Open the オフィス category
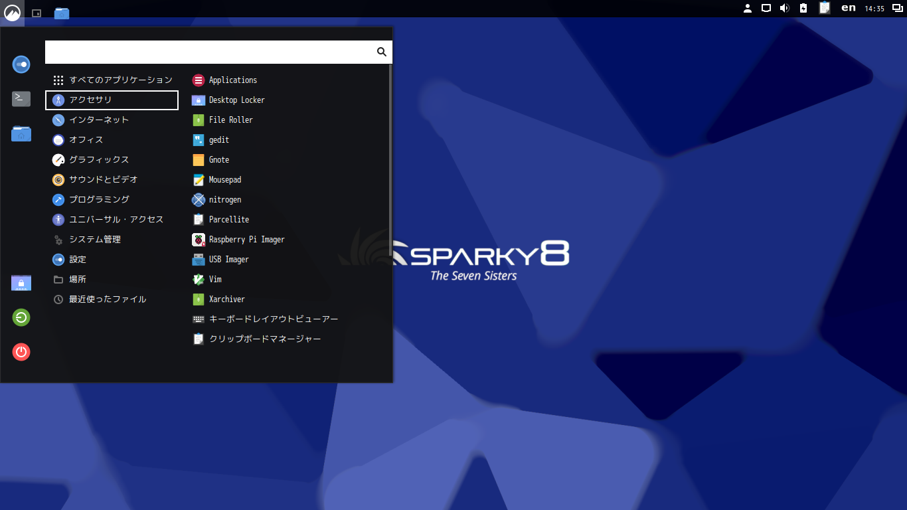This screenshot has width=907, height=510. 112,139
